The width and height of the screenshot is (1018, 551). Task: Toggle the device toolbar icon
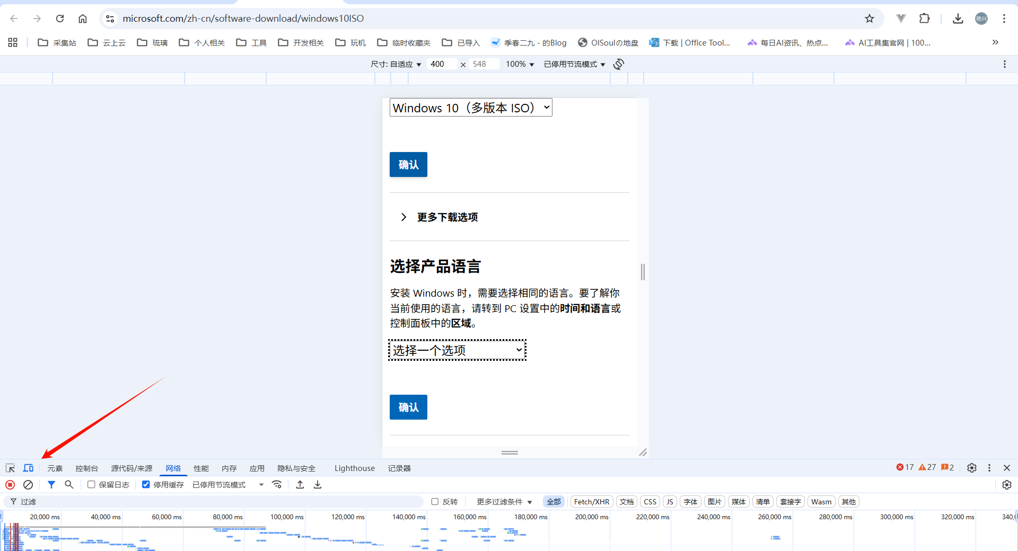click(x=28, y=468)
